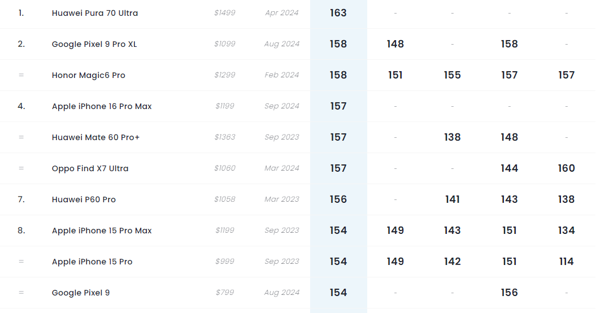Open Honor Magic6 Pro details

[x=88, y=75]
